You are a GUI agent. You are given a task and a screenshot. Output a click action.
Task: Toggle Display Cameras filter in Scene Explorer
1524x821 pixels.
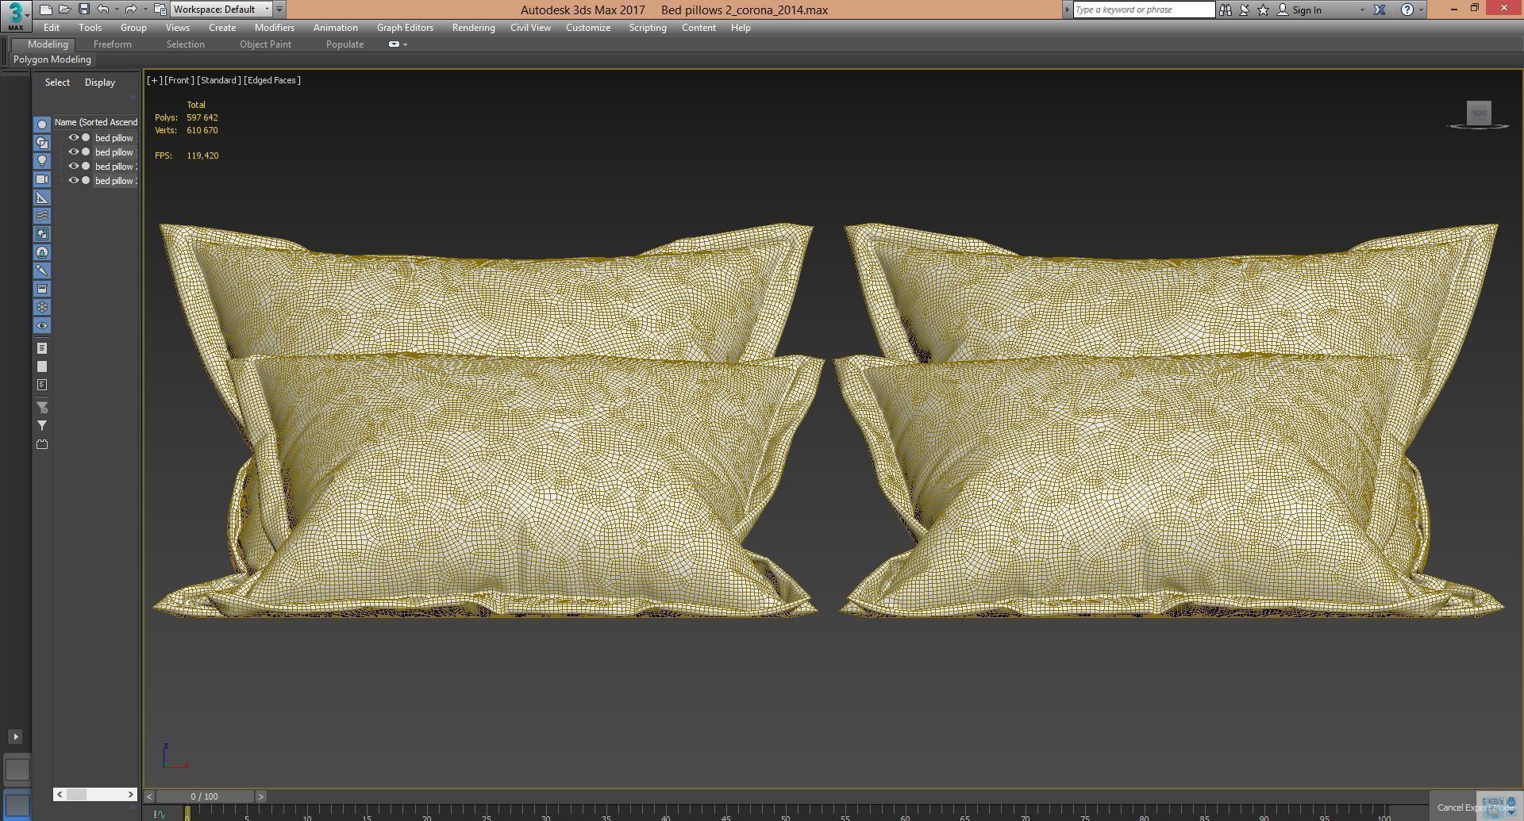click(x=42, y=179)
